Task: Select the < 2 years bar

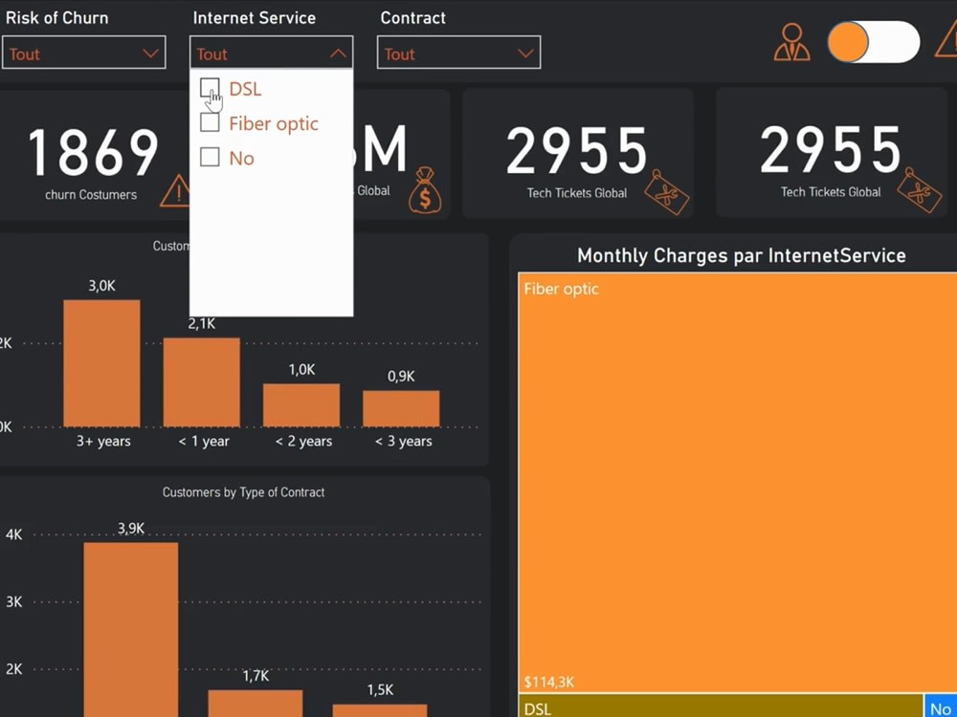Action: [x=301, y=405]
